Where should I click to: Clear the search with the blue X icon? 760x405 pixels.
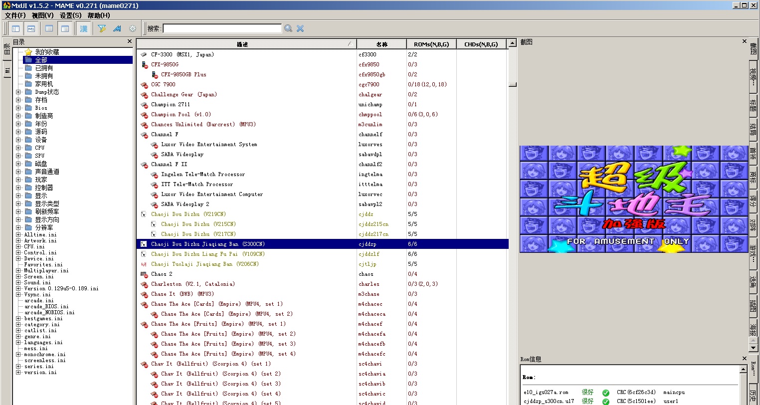pyautogui.click(x=300, y=28)
